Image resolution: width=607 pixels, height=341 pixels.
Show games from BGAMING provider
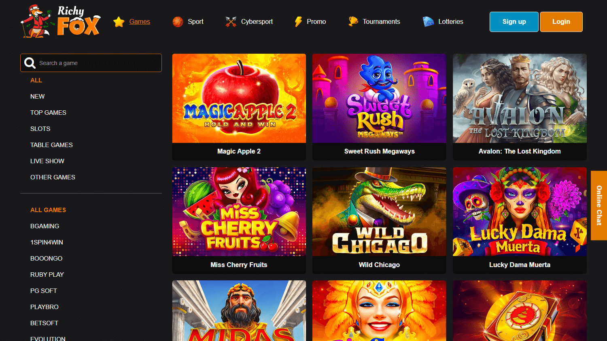(45, 226)
